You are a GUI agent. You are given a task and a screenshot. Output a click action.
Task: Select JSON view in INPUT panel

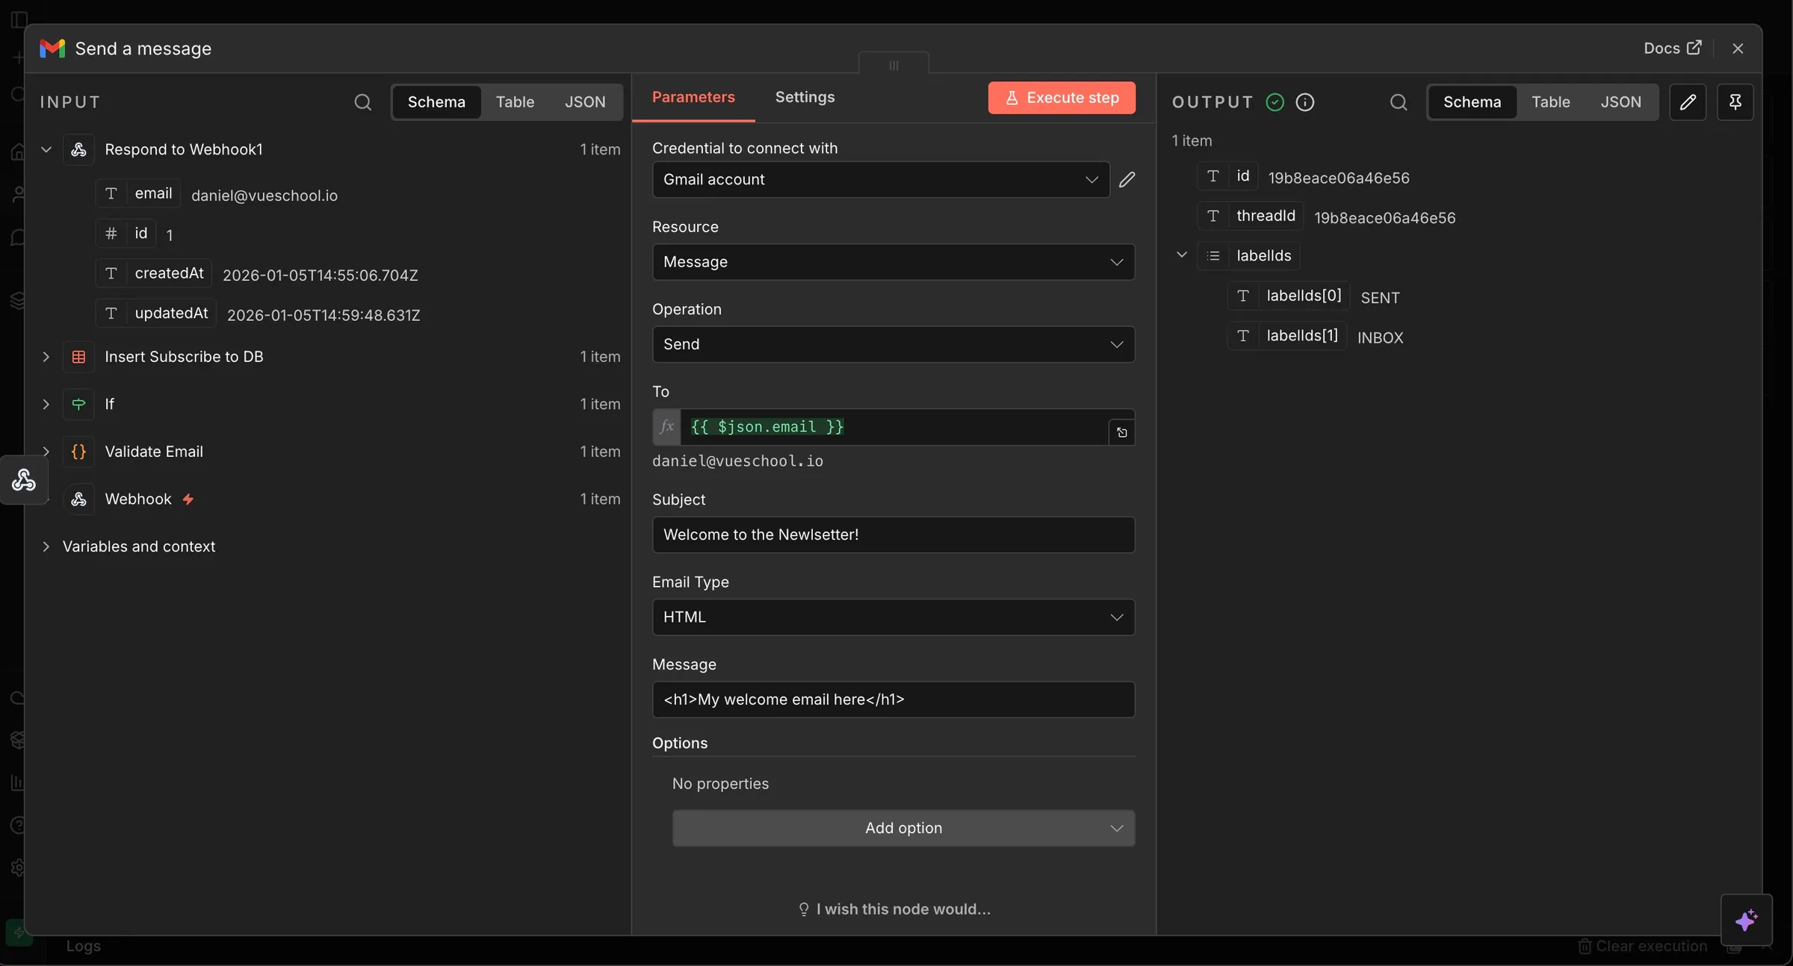pos(585,102)
